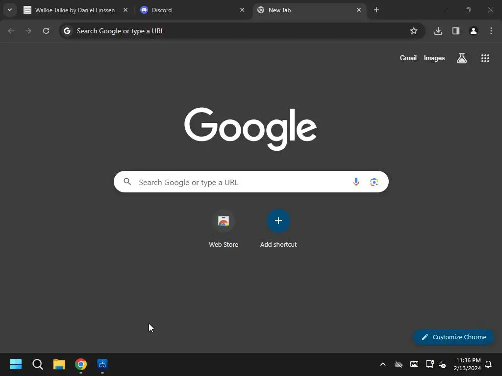Open the clock showing 11:36 PM
The height and width of the screenshot is (376, 502).
click(x=467, y=364)
